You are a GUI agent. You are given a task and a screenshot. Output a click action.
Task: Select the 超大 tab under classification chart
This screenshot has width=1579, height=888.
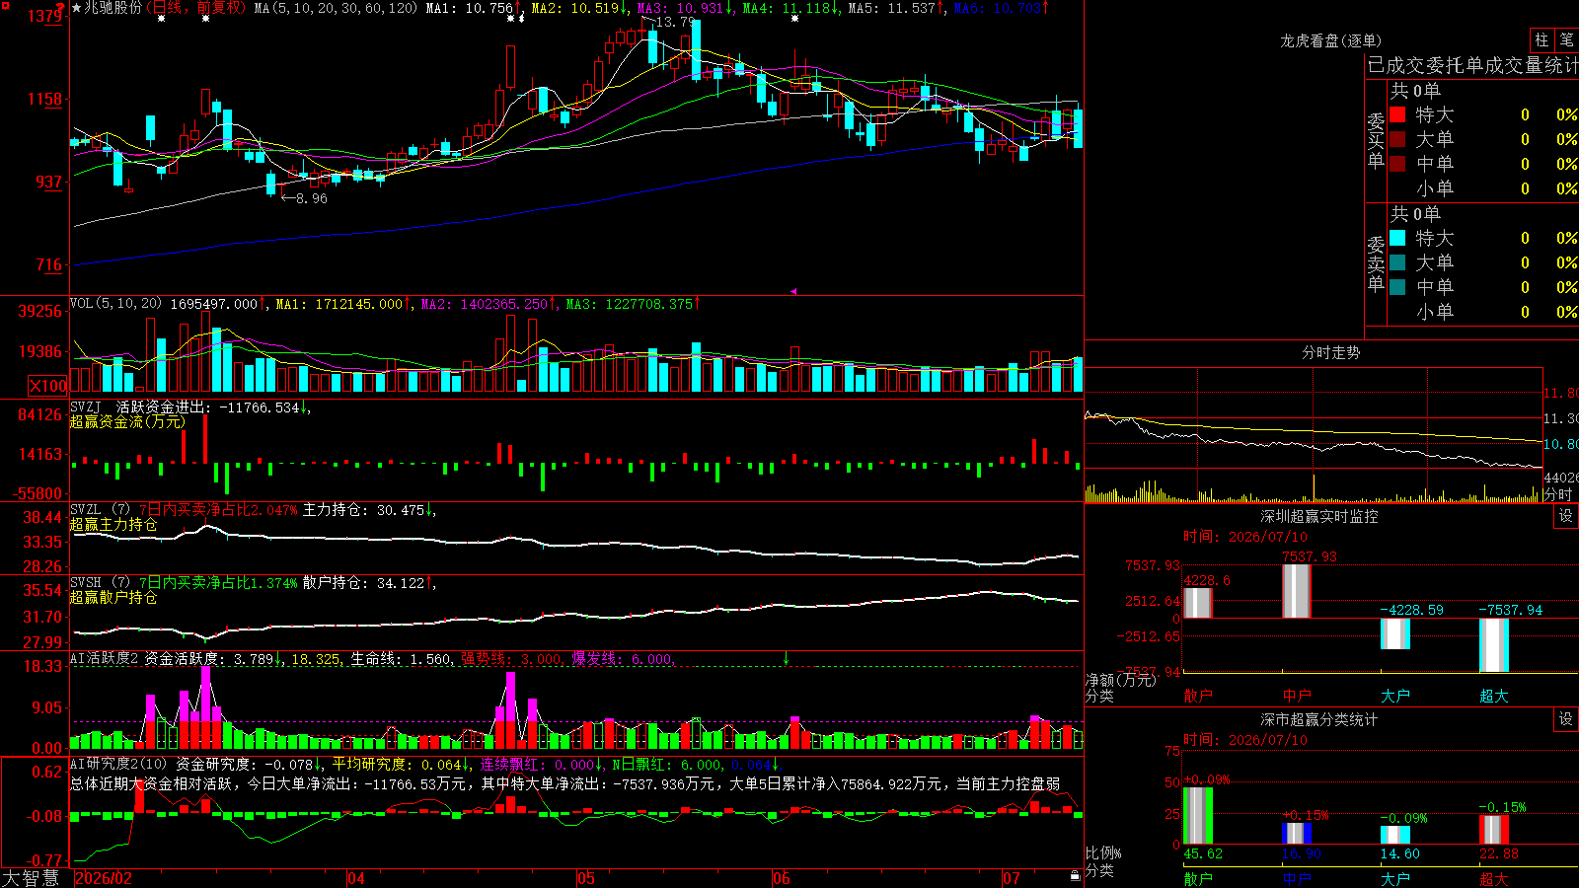coord(1494,878)
